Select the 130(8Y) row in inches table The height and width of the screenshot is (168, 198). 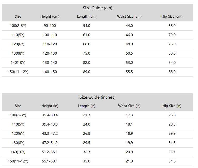(97, 143)
